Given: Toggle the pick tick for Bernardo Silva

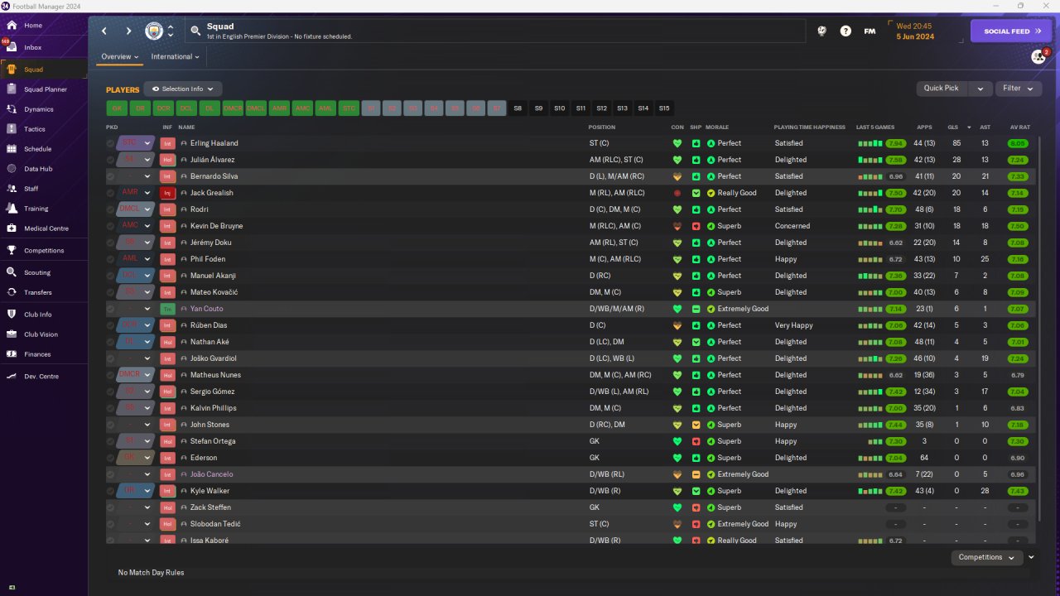Looking at the screenshot, I should click(110, 176).
